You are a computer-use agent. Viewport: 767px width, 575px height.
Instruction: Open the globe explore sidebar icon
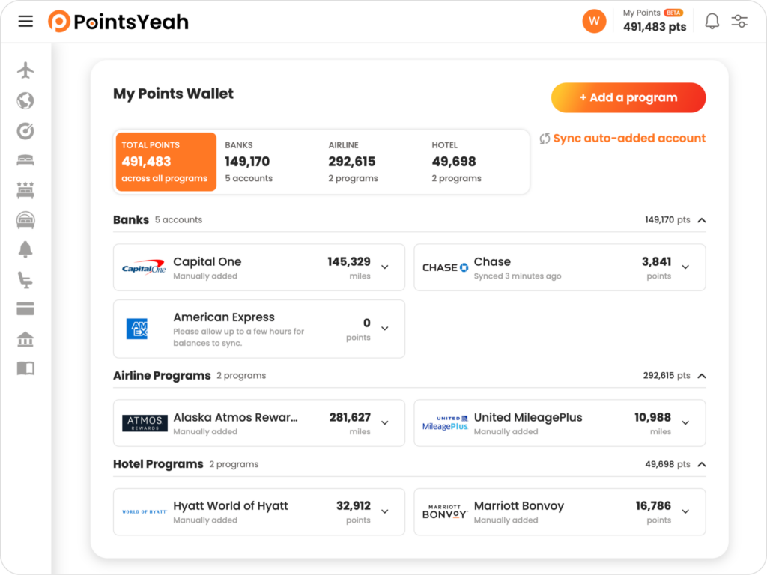point(25,100)
